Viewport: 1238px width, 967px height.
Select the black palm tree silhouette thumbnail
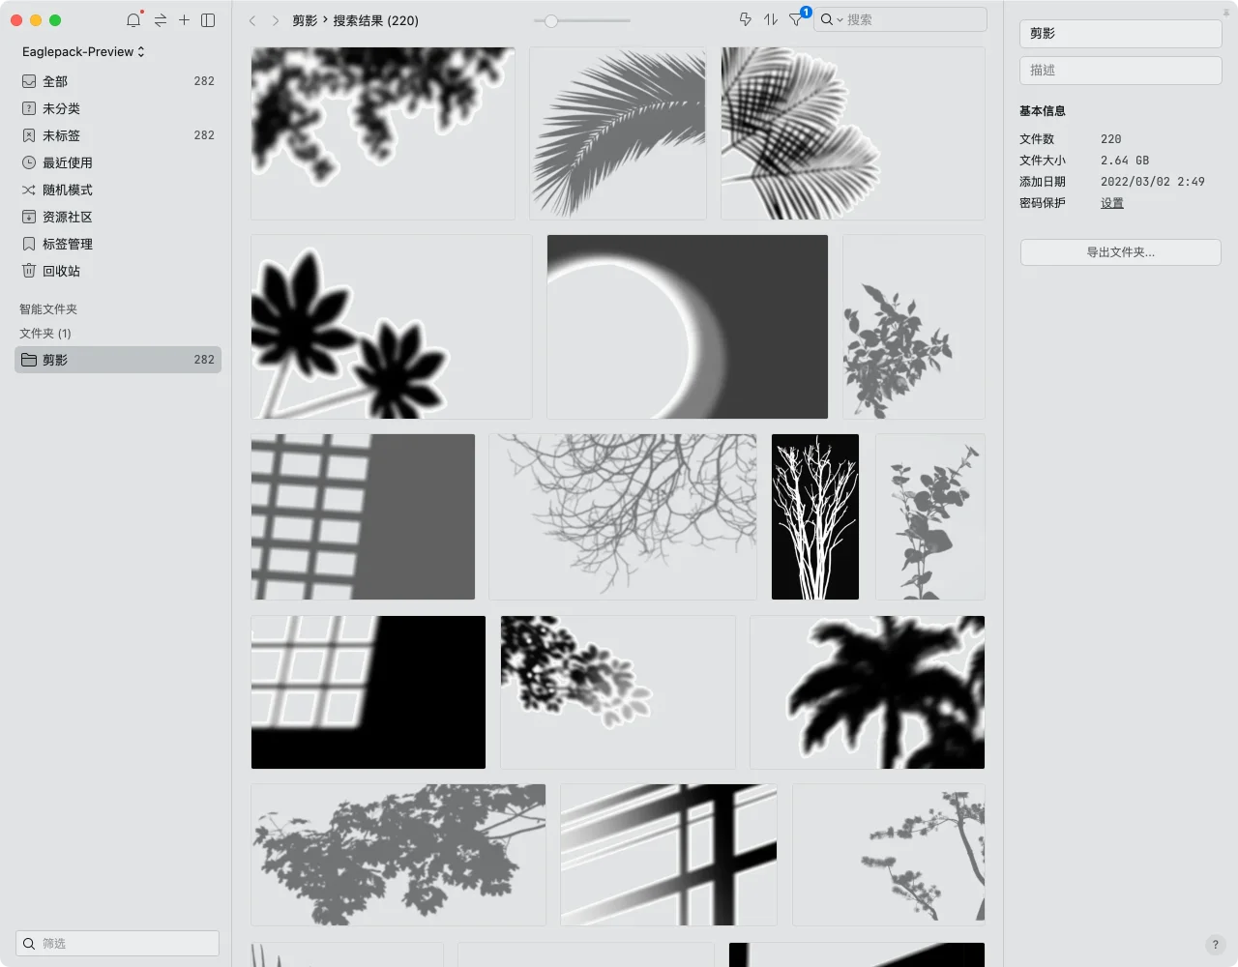point(868,692)
